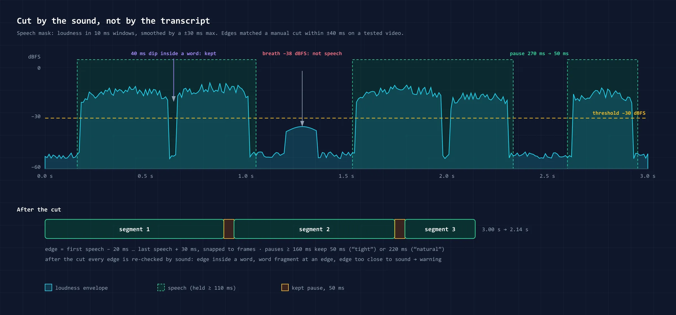Select the segment 3 bar
The image size is (676, 315).
440,229
